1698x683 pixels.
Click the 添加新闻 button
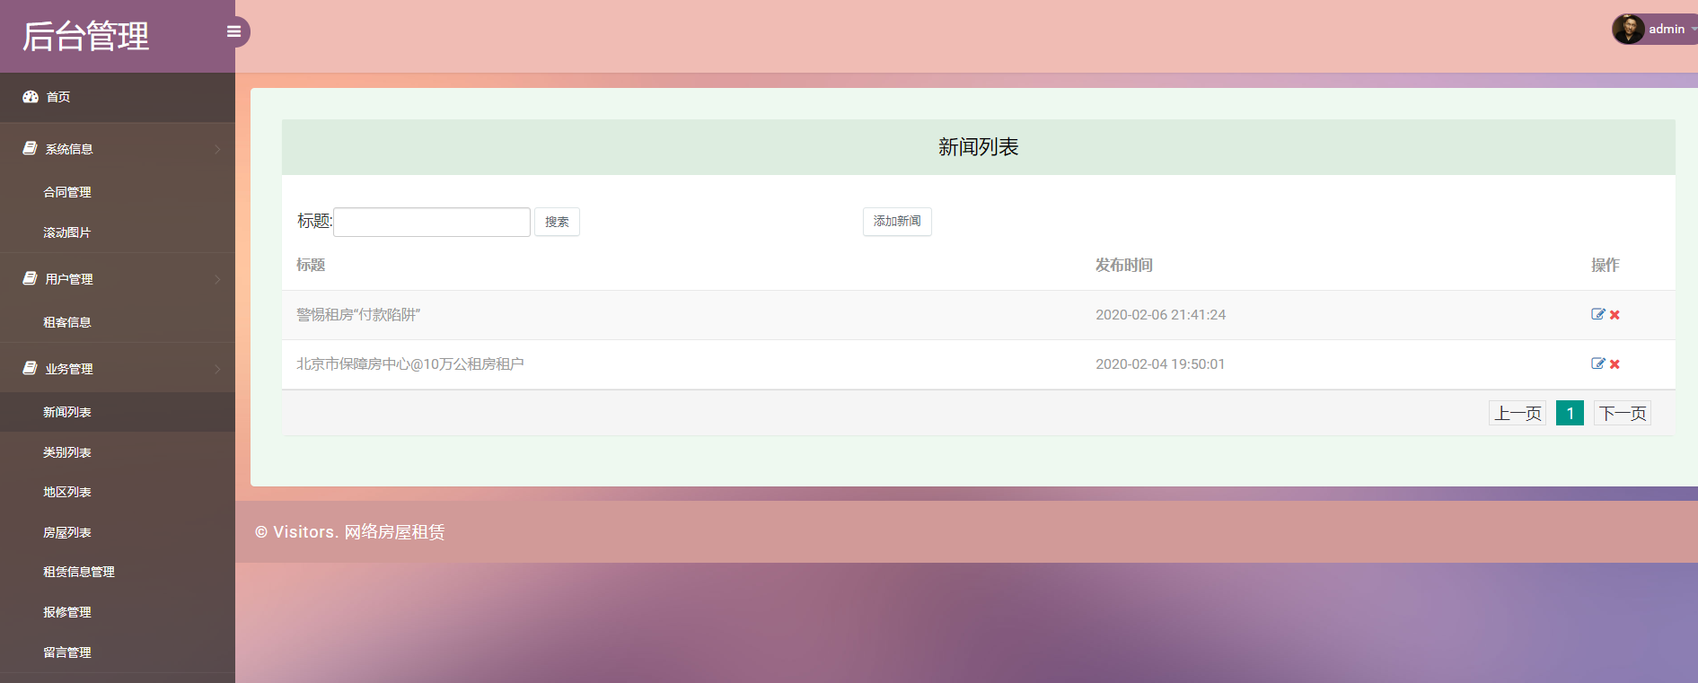pos(897,221)
